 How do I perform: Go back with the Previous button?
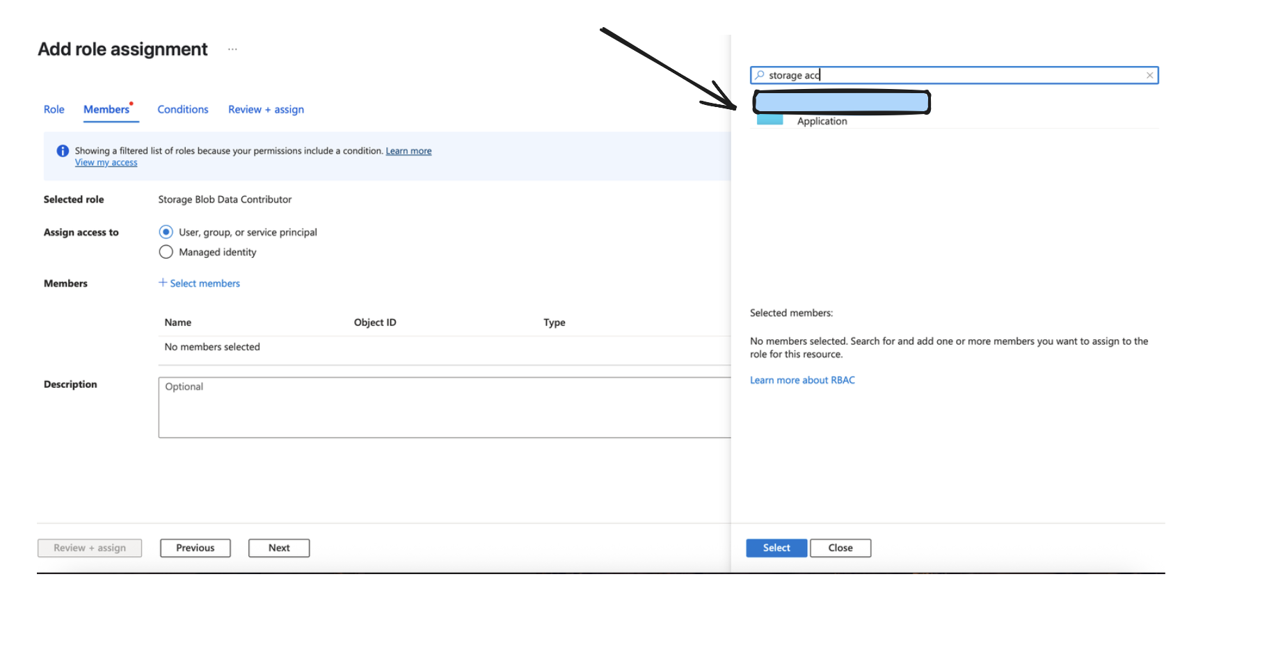tap(195, 548)
